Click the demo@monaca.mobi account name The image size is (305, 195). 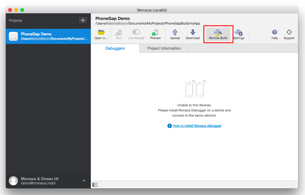coord(38,183)
